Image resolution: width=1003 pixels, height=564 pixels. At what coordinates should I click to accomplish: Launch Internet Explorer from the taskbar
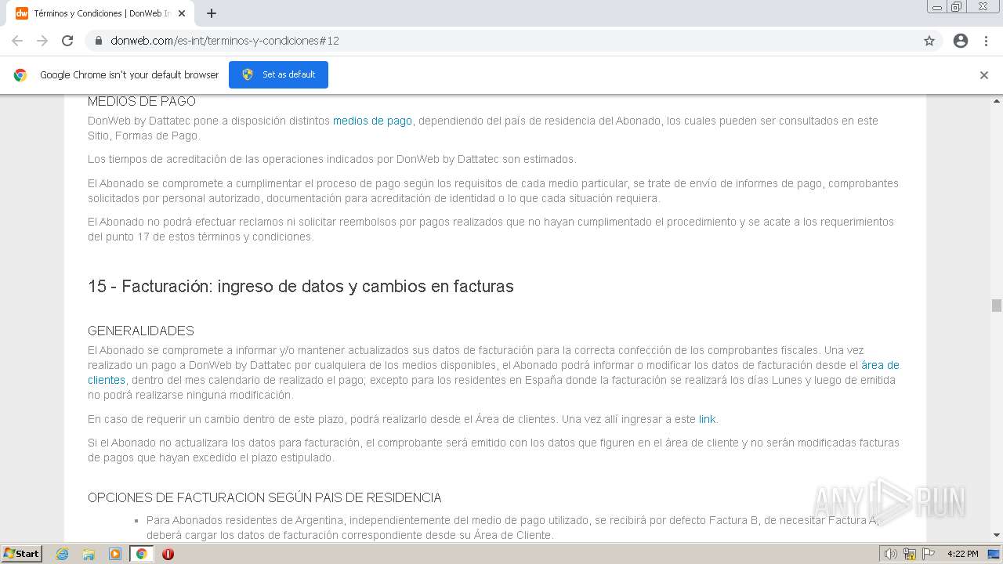[x=63, y=554]
